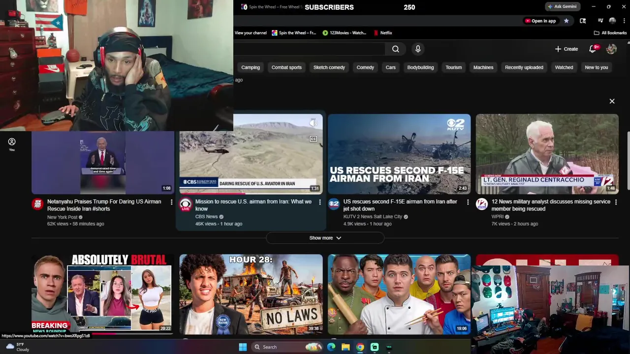
Task: Launch Microsoft Edge from the taskbar
Action: point(331,347)
